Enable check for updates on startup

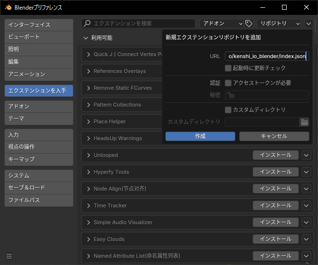[228, 68]
